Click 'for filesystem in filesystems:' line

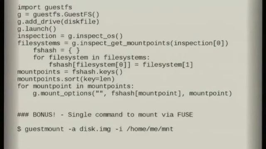click(x=91, y=58)
